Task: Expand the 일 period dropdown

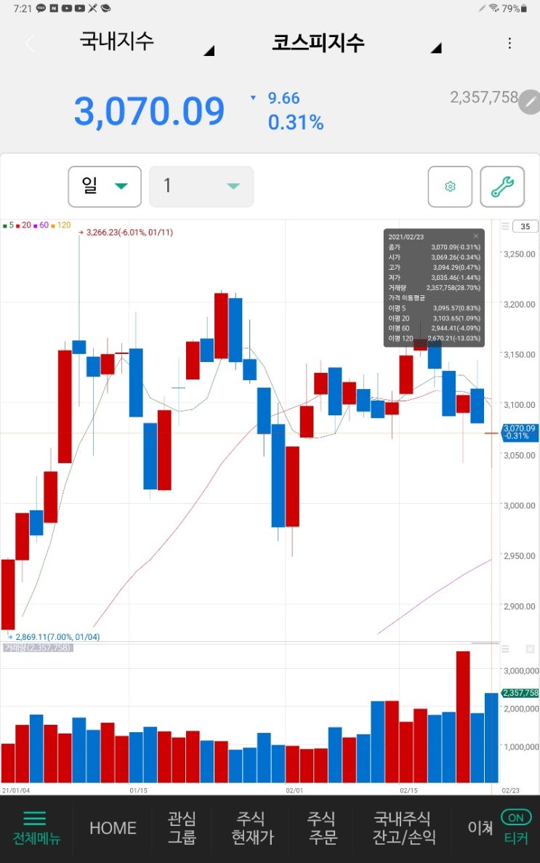Action: (105, 187)
